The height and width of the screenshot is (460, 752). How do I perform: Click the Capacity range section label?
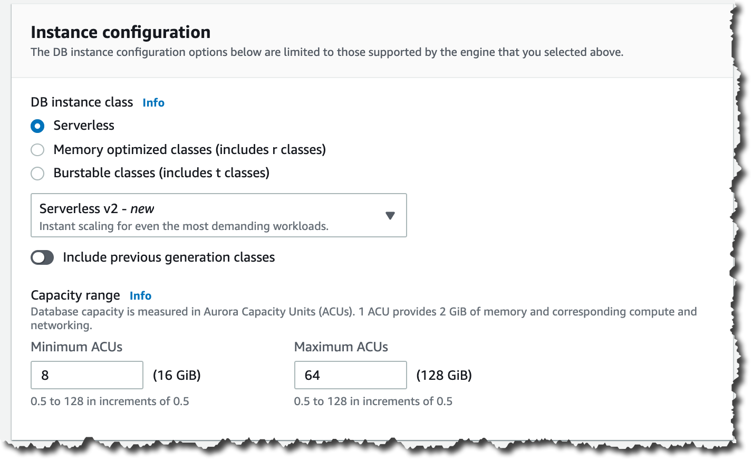click(x=75, y=295)
